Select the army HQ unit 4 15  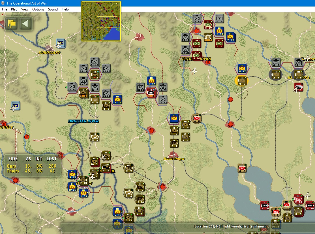tap(106, 168)
